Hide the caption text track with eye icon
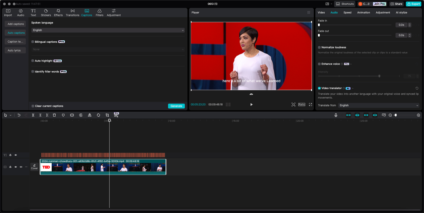 tap(16, 155)
